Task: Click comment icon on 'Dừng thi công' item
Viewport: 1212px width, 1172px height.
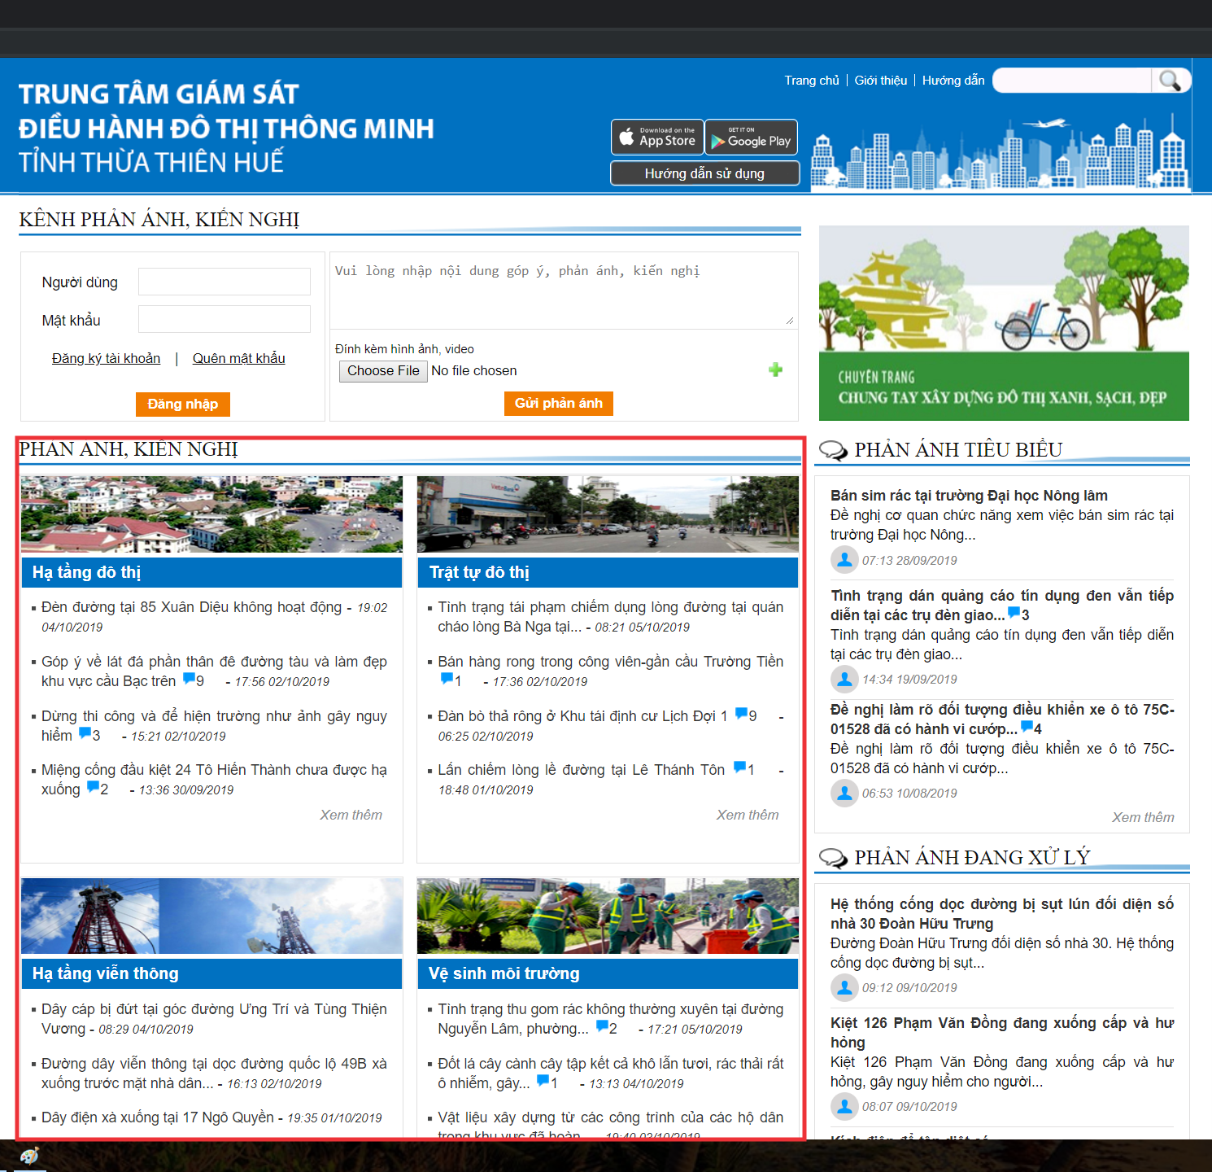Action: pos(85,733)
